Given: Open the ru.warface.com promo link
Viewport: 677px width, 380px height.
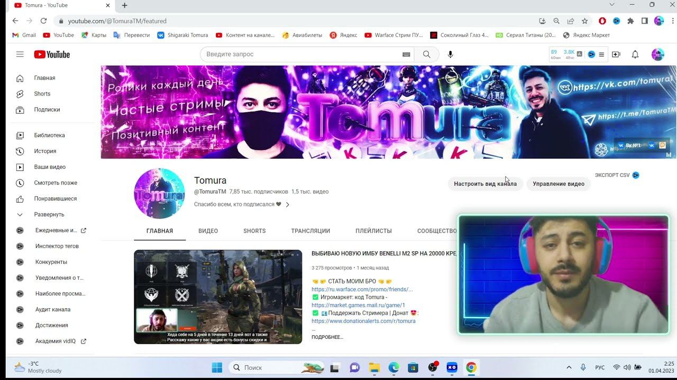Looking at the screenshot, I should [362, 289].
